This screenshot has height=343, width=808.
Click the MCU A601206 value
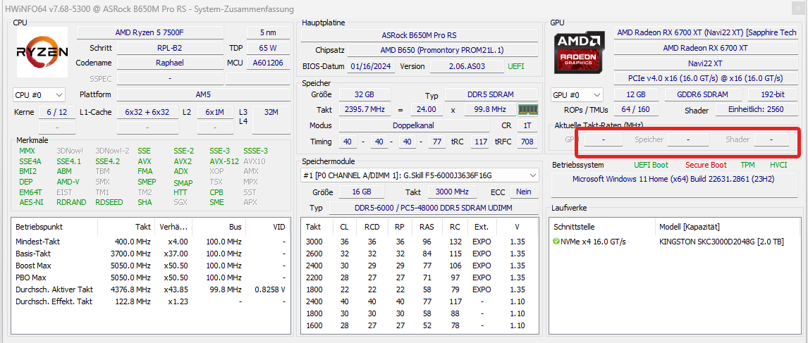point(267,63)
